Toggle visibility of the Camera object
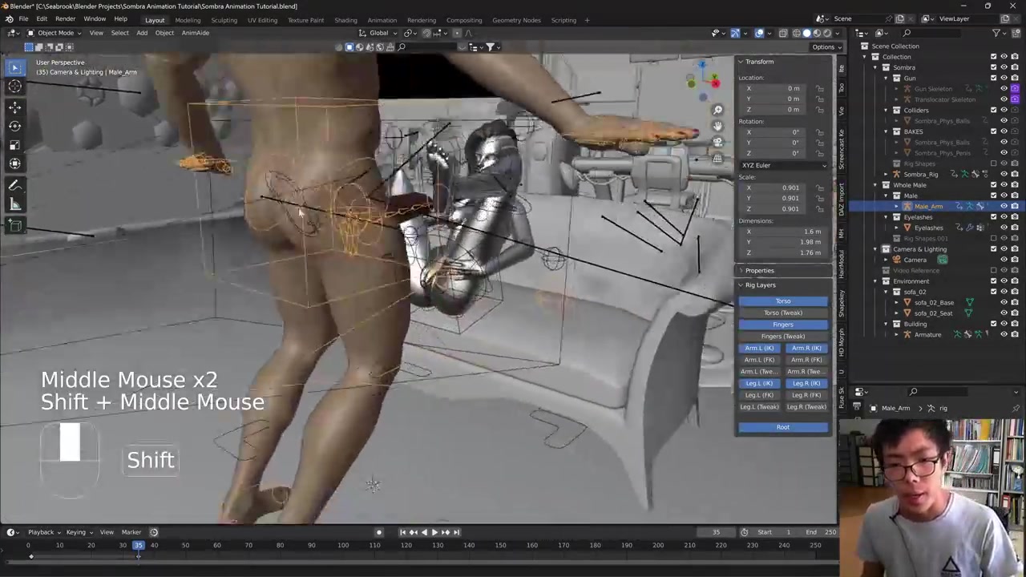The height and width of the screenshot is (577, 1026). [x=1004, y=260]
